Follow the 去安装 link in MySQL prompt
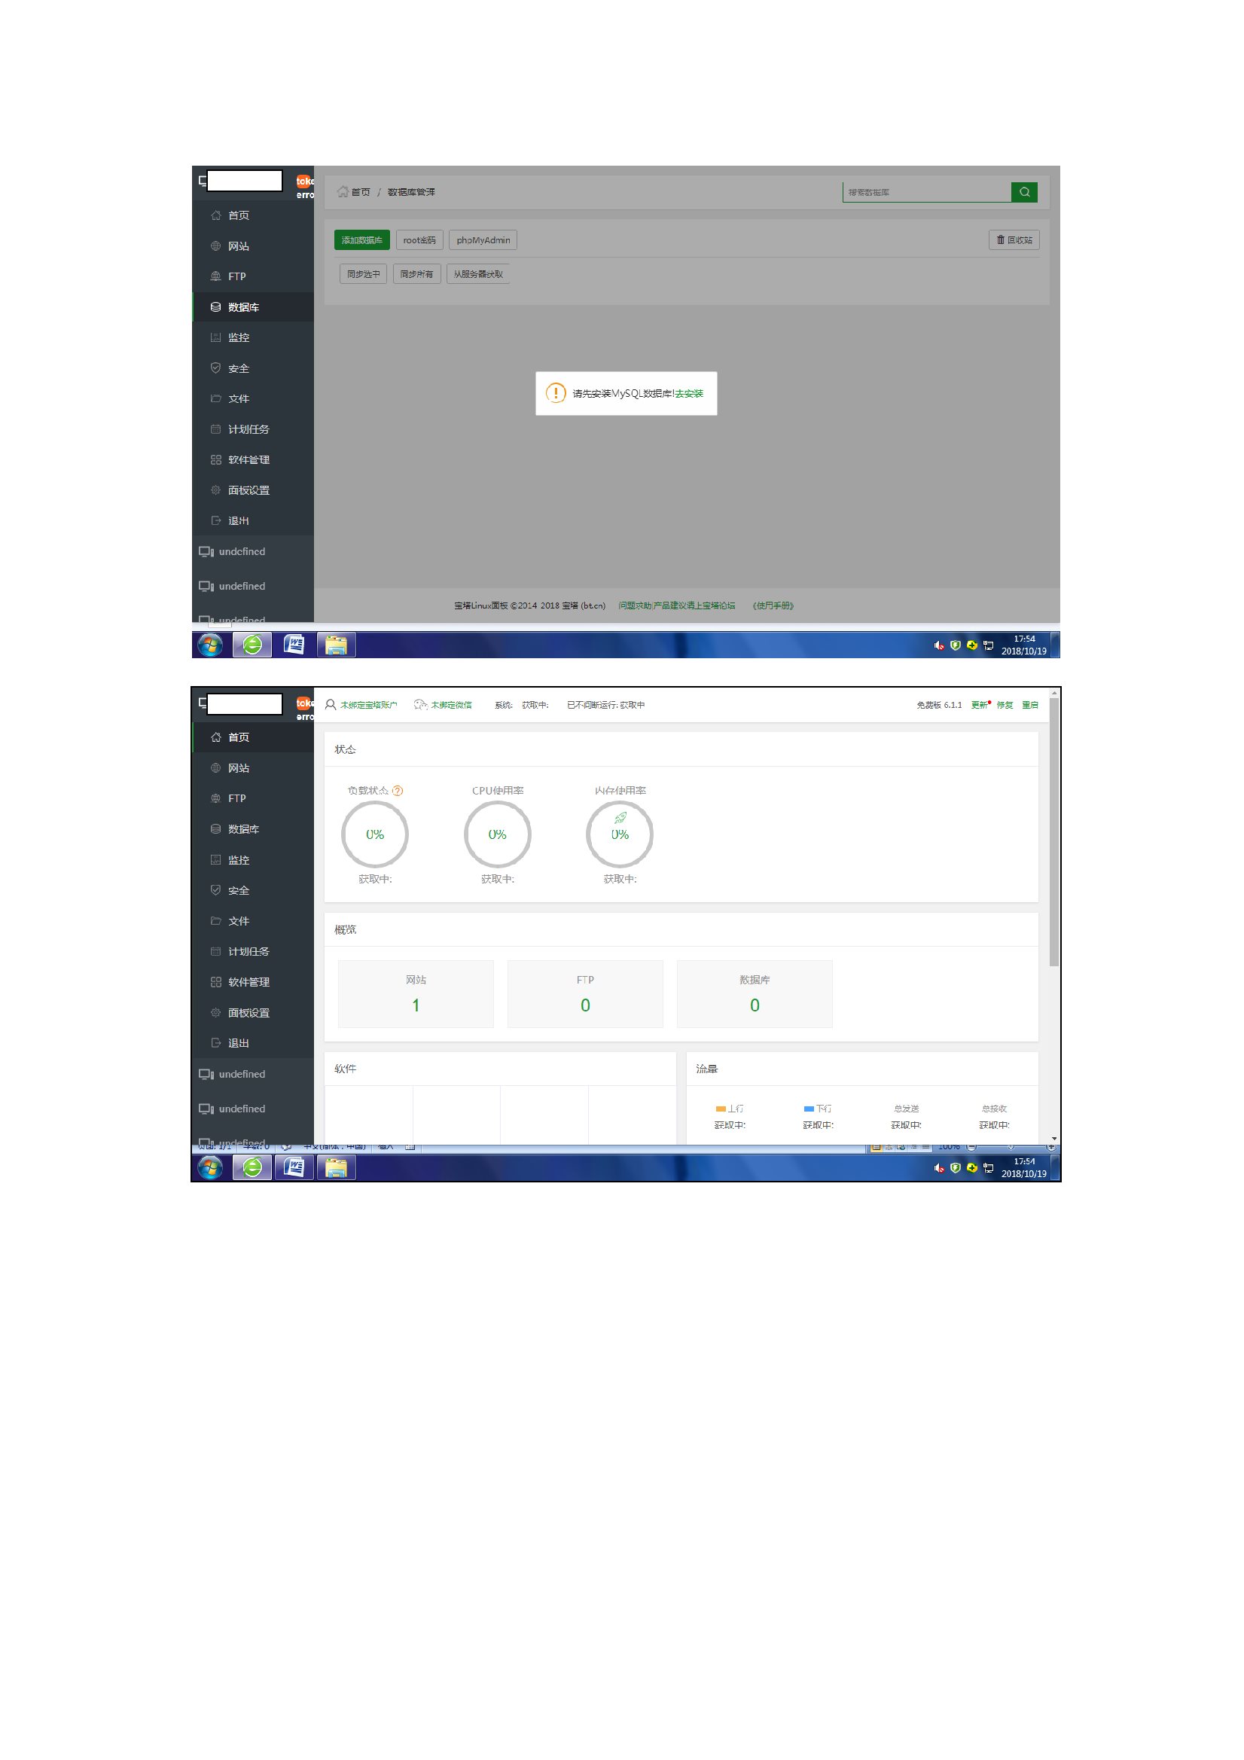Screen dimensions: 1244x1760 pos(689,393)
